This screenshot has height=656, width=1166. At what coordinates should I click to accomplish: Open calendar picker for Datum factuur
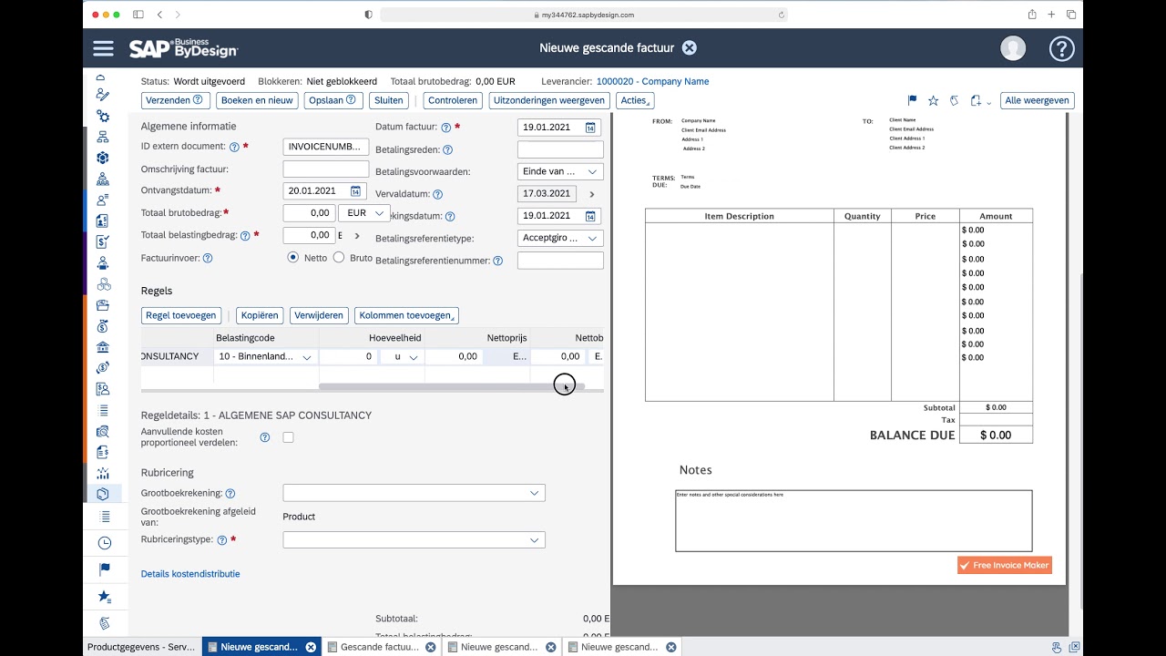(590, 128)
